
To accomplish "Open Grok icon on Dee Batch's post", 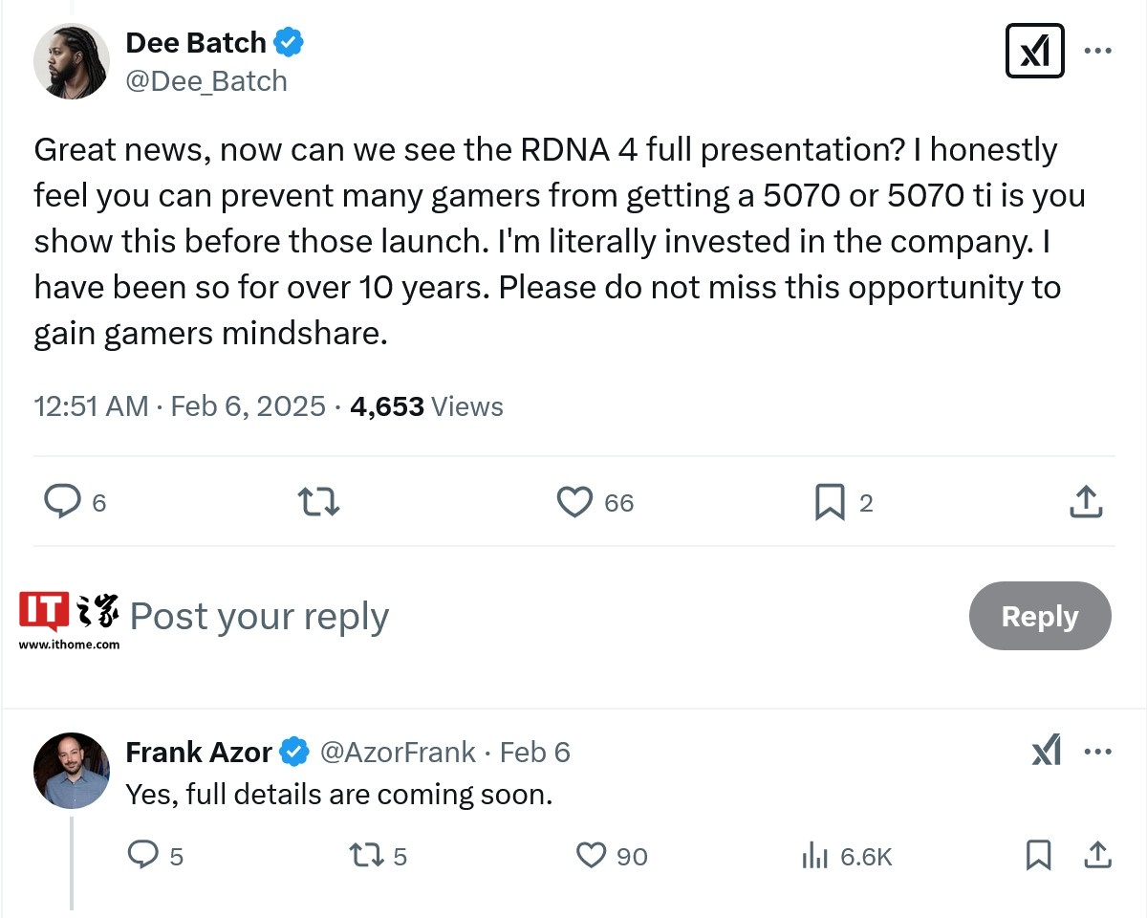I will tap(1034, 51).
